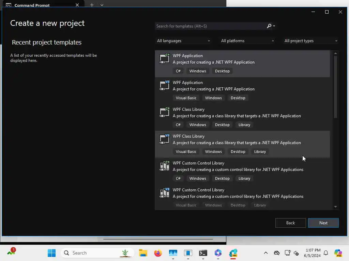Show hidden system tray icons
Viewport: 349px width, 261px height.
pyautogui.click(x=266, y=253)
